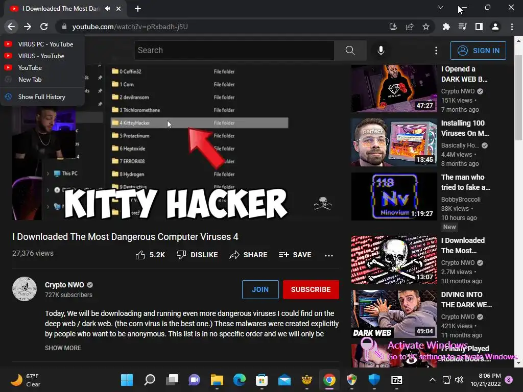This screenshot has height=392, width=523.
Task: Open 'I Opened a DARK WEB B...' thumbnail
Action: [394, 88]
